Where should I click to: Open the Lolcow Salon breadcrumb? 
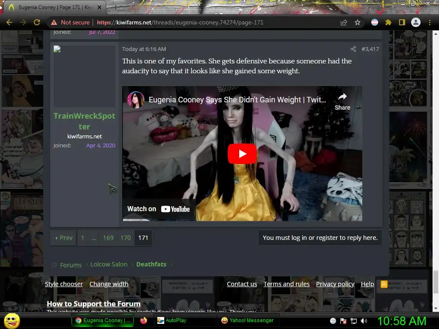tap(109, 264)
